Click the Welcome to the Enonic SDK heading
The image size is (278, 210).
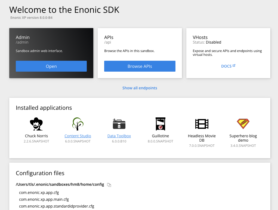pyautogui.click(x=64, y=10)
